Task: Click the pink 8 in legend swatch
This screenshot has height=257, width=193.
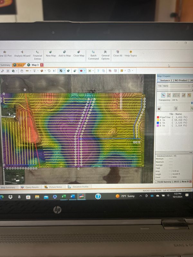Action: pyautogui.click(x=158, y=126)
